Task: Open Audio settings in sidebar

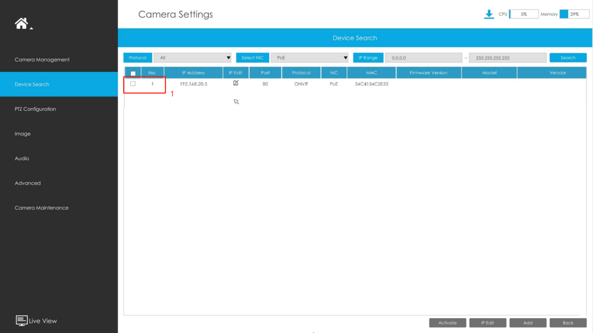Action: coord(21,158)
